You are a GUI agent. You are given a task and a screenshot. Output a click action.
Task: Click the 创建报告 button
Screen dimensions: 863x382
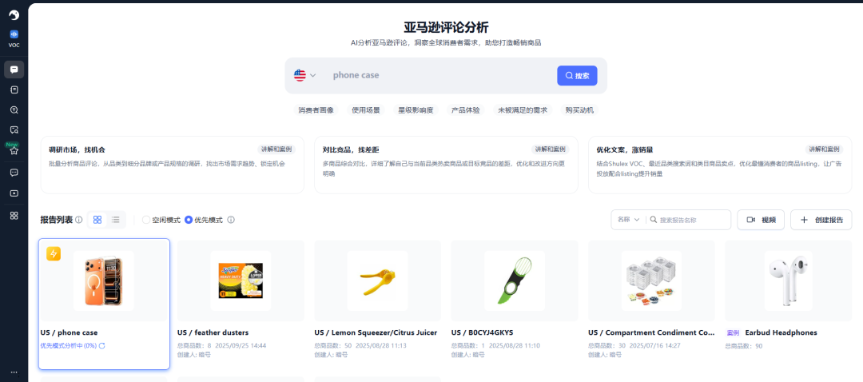pos(821,220)
